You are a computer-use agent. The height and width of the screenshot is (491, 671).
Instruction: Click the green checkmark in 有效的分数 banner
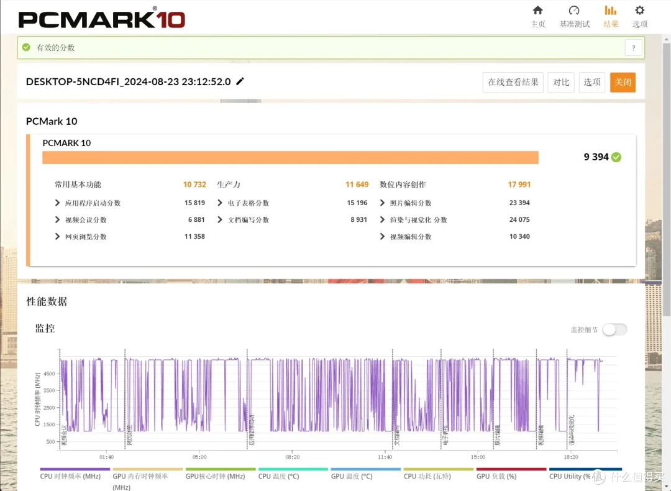(25, 47)
